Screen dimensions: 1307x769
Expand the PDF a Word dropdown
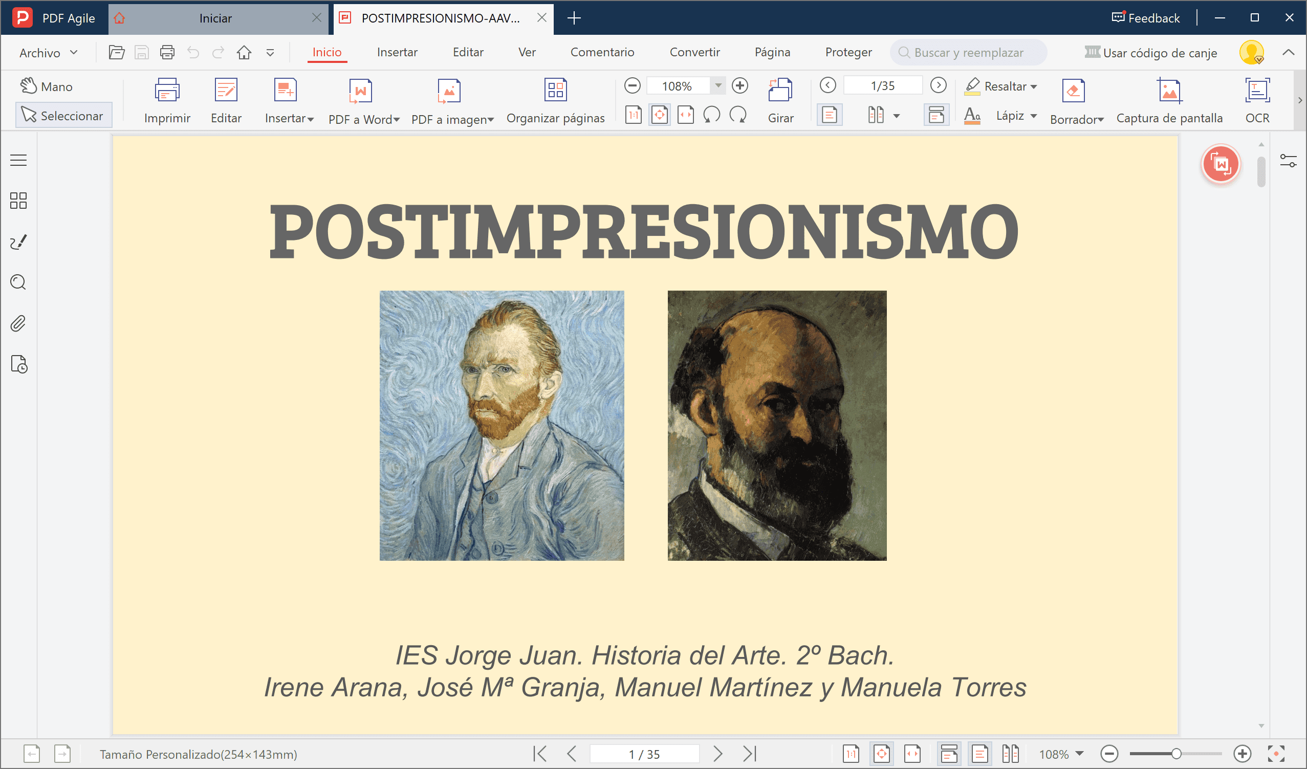click(x=397, y=120)
